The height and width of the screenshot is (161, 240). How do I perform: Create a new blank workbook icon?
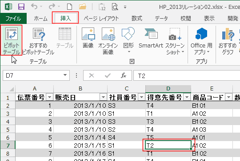tap(69, 7)
